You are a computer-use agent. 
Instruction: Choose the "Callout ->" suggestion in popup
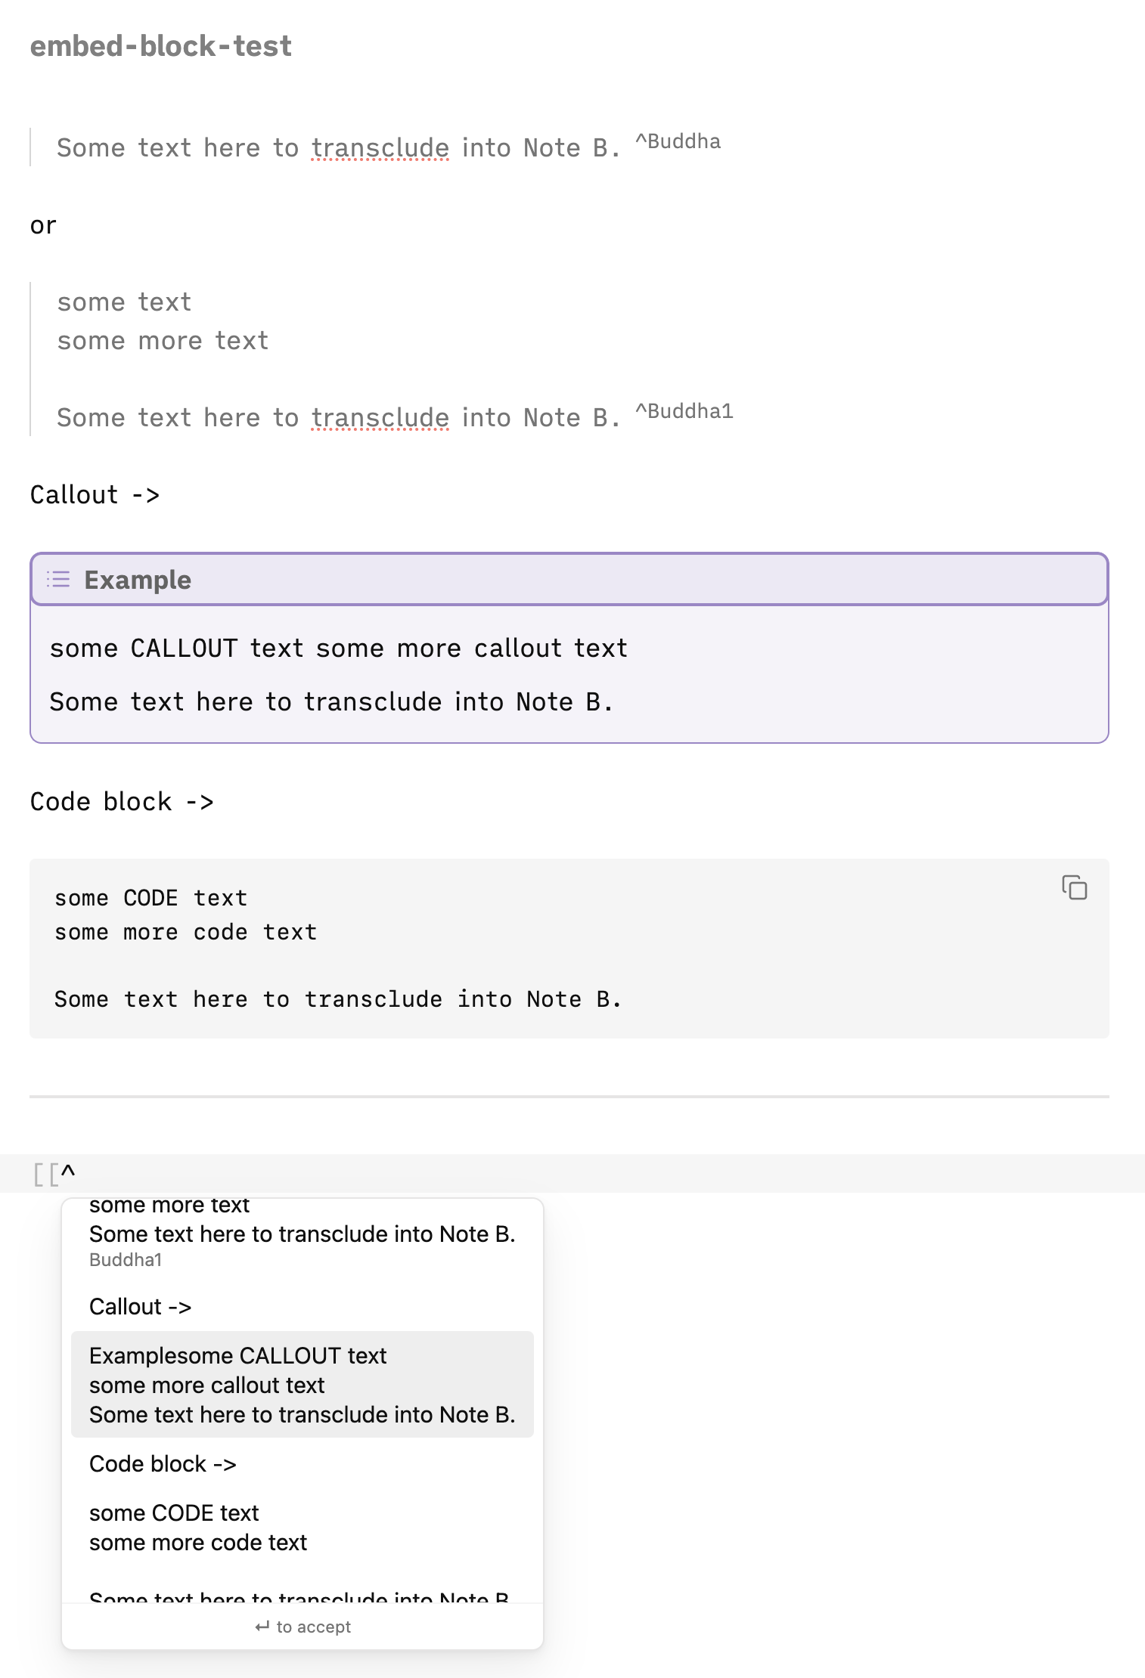(x=141, y=1307)
